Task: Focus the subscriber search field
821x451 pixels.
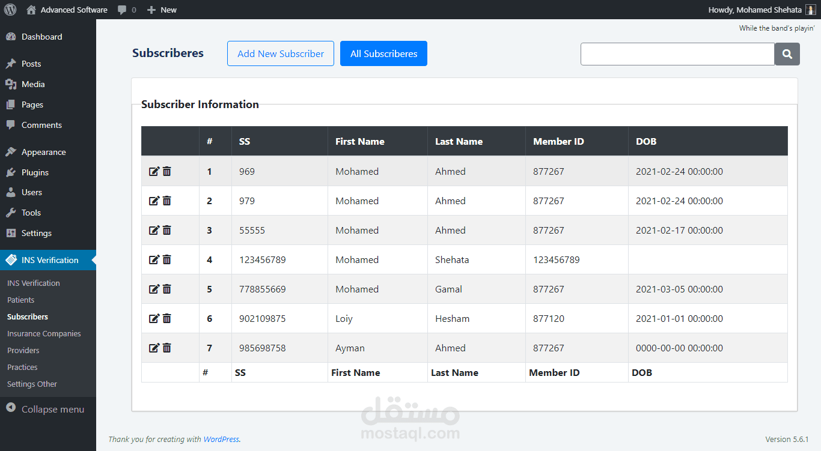Action: [x=677, y=54]
